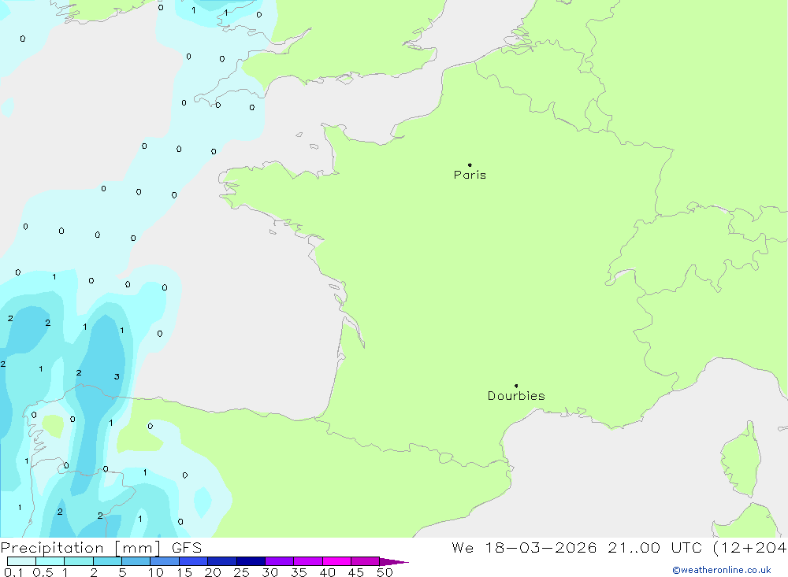The image size is (788, 577).
Task: Click the legend scale label 15
Action: click(184, 572)
